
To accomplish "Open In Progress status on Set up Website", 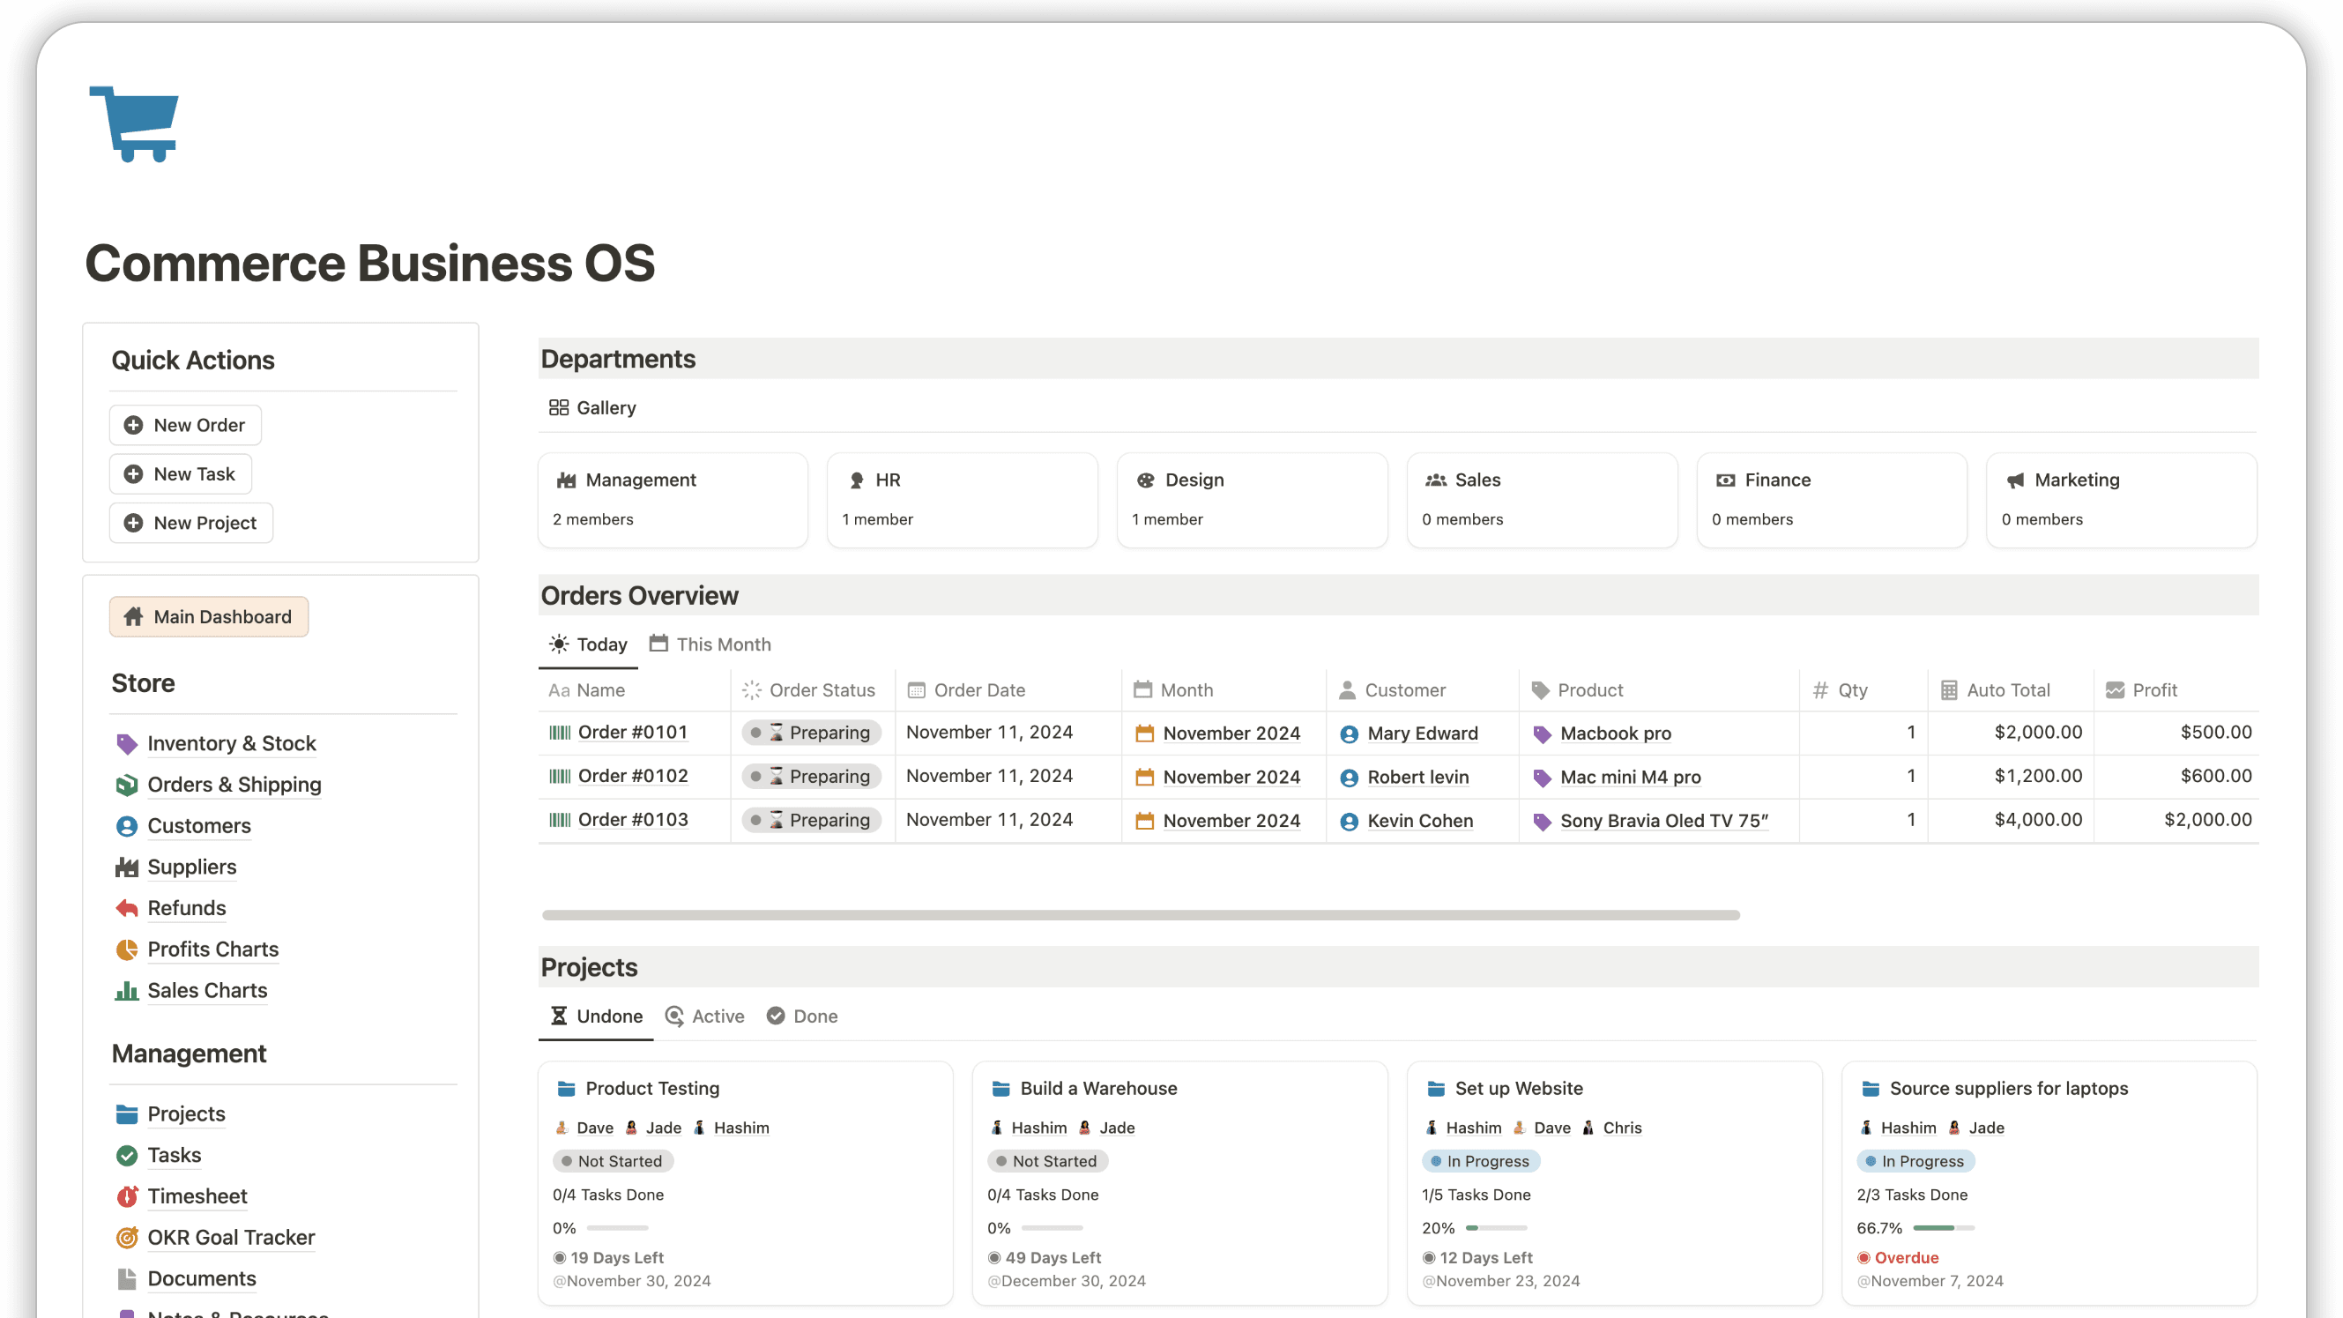I will 1480,1161.
